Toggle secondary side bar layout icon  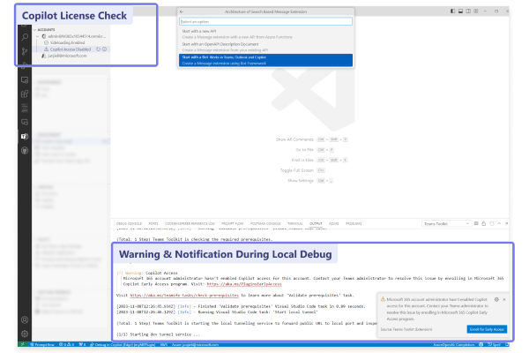[468, 11]
